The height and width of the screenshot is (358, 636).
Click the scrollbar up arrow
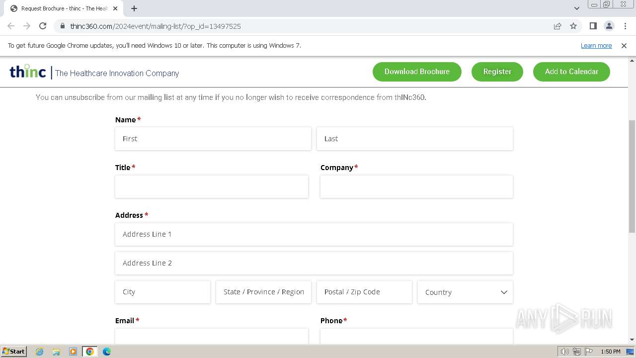click(632, 60)
